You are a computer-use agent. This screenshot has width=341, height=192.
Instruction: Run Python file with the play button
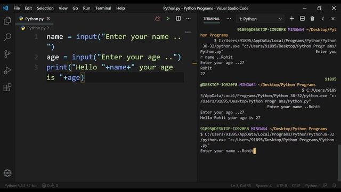click(x=168, y=19)
